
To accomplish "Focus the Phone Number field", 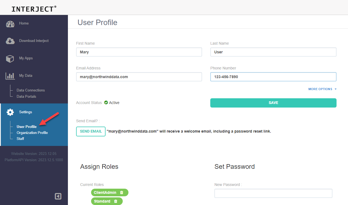I will point(273,77).
